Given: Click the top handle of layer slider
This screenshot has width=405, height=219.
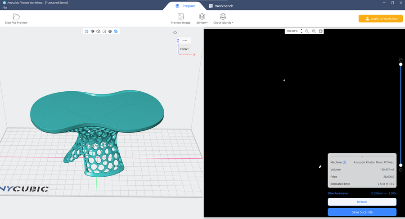Looking at the screenshot, I should [400, 64].
